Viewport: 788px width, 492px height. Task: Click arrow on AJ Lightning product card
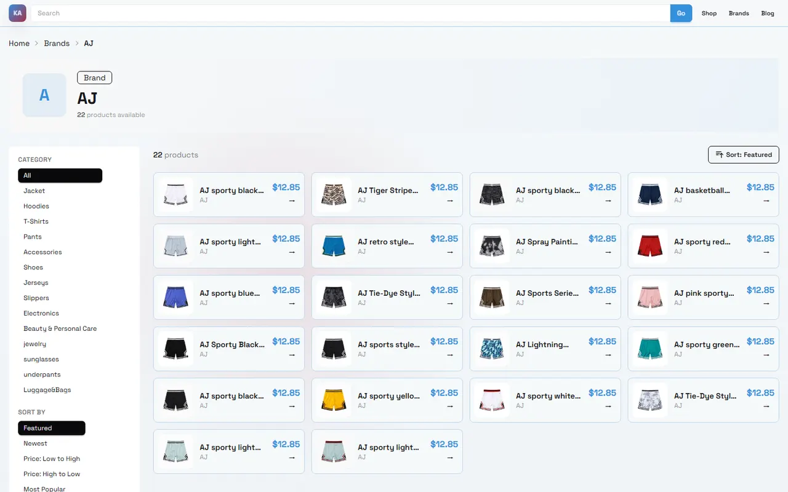[x=608, y=355]
